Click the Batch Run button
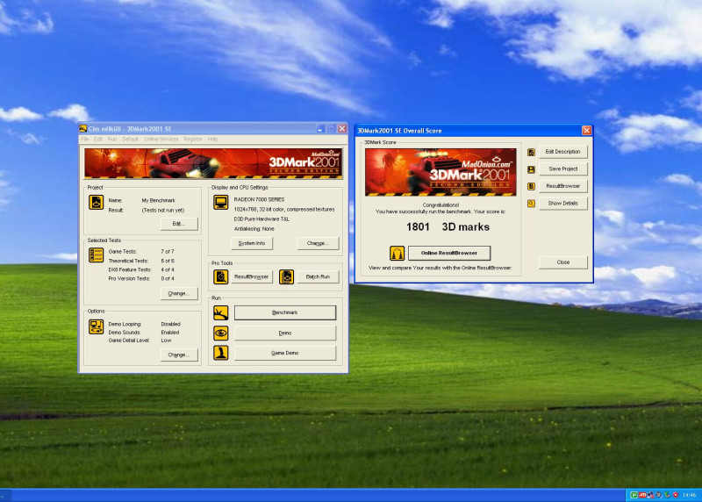 (x=318, y=276)
